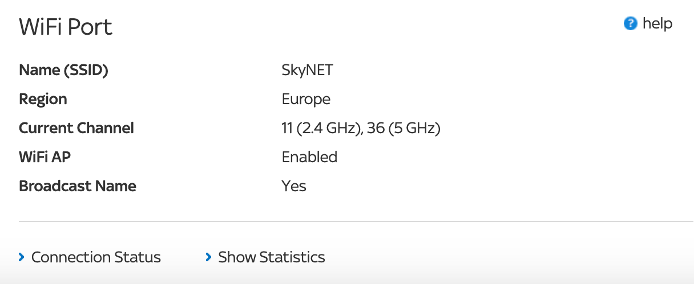The image size is (694, 284).
Task: Click the chevron arrow before Show Statistics
Action: tap(208, 258)
